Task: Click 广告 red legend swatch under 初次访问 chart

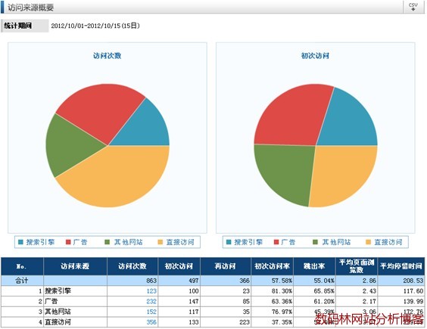Action: (276, 242)
